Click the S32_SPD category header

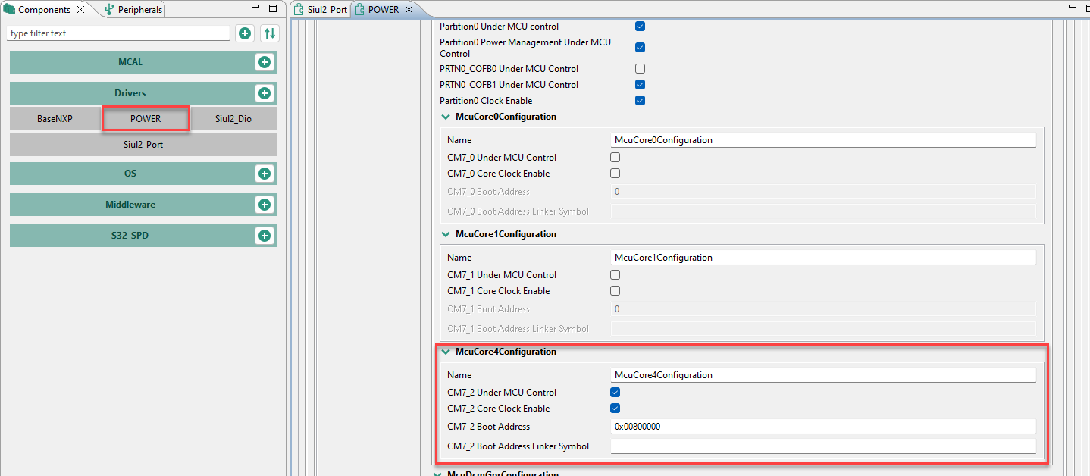pyautogui.click(x=130, y=236)
